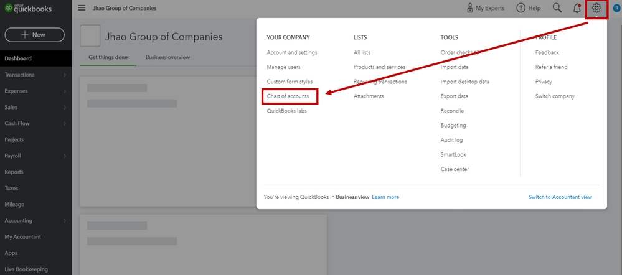Viewport: 622px width, 275px height.
Task: Open All lists
Action: pos(362,52)
